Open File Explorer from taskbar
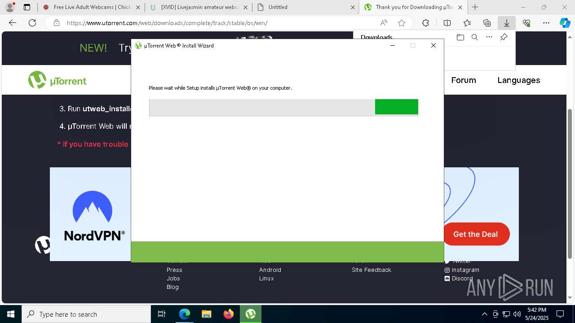This screenshot has width=575, height=323. click(x=207, y=314)
